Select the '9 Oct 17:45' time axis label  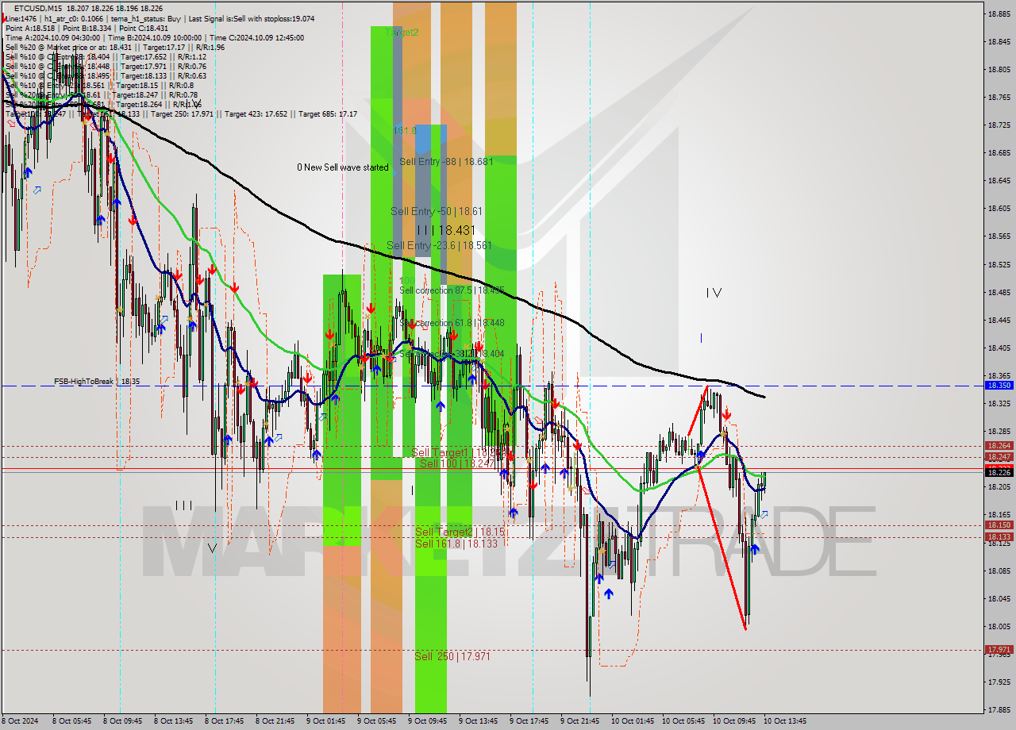coord(529,721)
